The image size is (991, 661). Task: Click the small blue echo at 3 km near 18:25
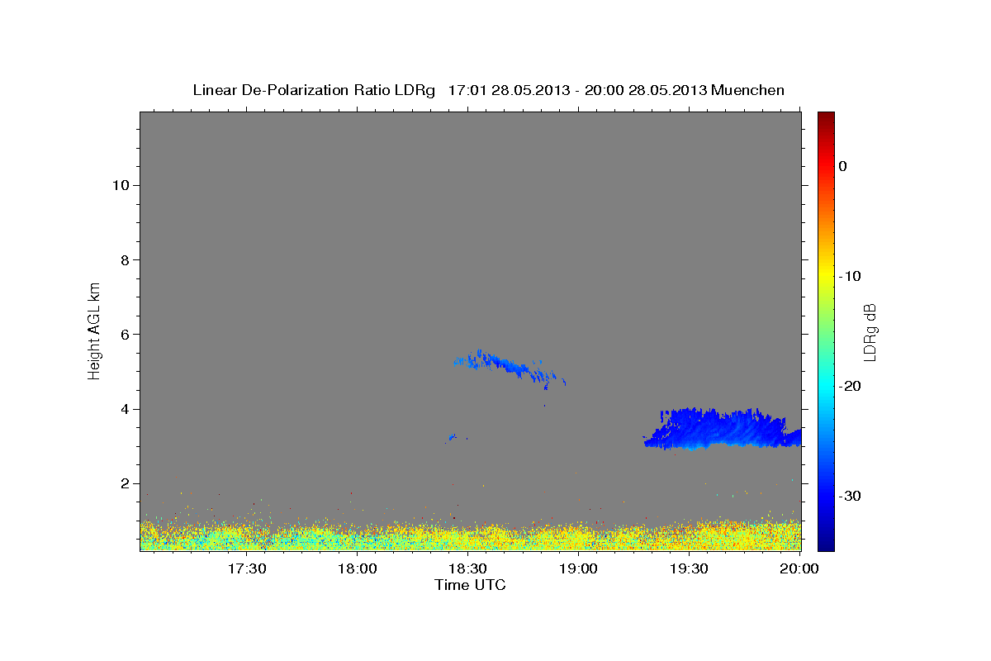[x=453, y=437]
